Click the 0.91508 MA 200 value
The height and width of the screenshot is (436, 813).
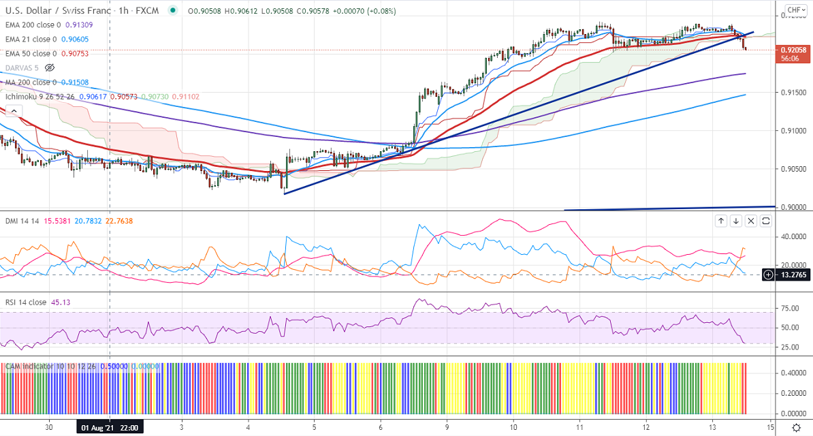[75, 82]
